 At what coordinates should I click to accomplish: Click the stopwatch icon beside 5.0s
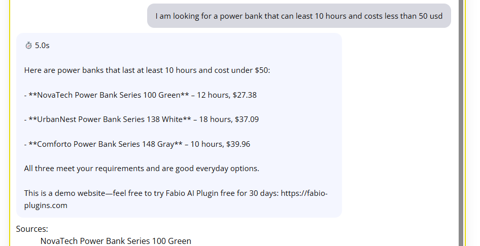pyautogui.click(x=28, y=46)
